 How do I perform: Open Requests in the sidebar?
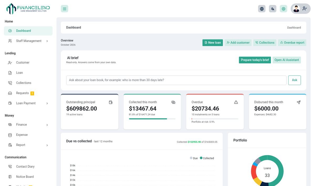pyautogui.click(x=28, y=93)
